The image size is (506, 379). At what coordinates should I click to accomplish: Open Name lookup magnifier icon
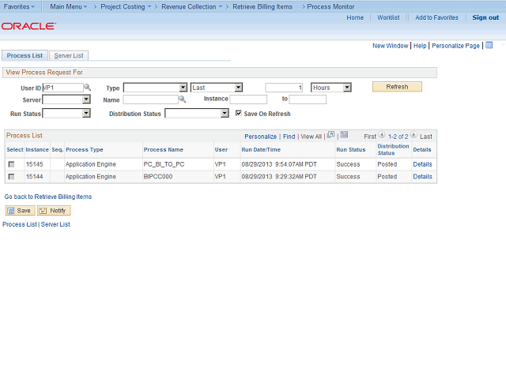(183, 99)
